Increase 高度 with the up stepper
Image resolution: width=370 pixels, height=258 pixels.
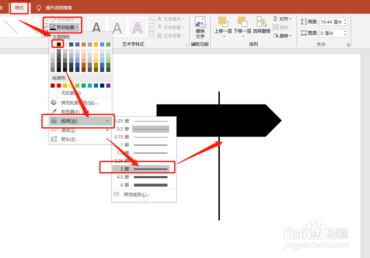coord(346,20)
